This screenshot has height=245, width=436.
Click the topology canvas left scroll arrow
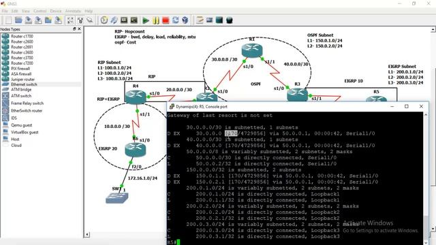point(87,235)
